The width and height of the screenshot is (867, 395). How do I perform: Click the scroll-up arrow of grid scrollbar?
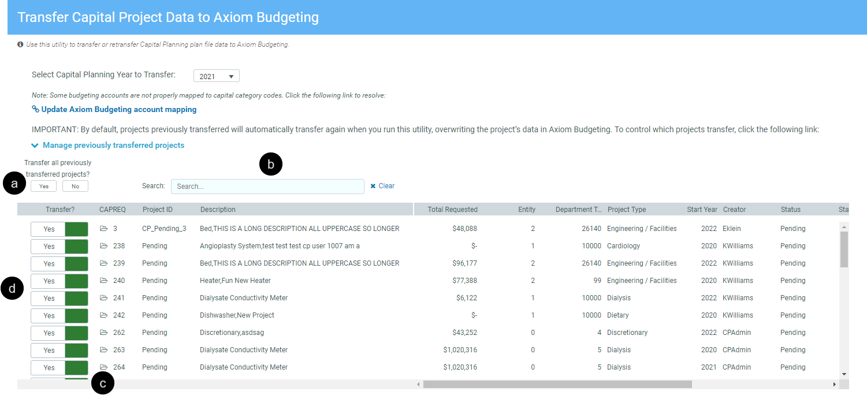(844, 226)
